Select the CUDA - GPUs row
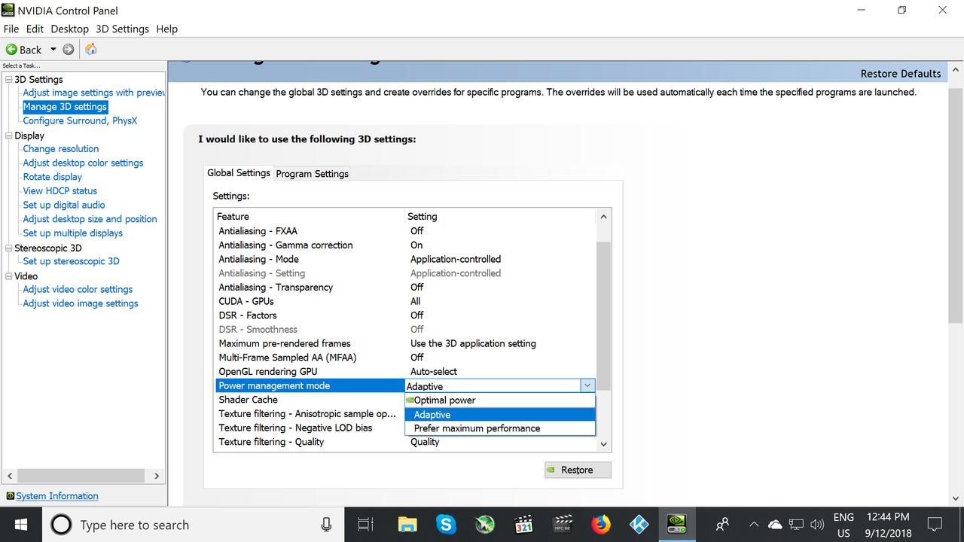The image size is (964, 542). [405, 301]
